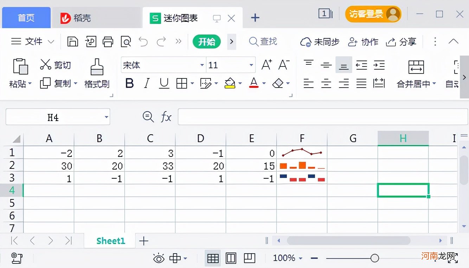Open Print Preview from quick toolbar

point(126,42)
